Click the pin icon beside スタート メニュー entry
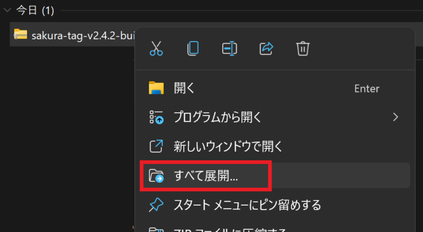The height and width of the screenshot is (232, 423). tap(156, 205)
